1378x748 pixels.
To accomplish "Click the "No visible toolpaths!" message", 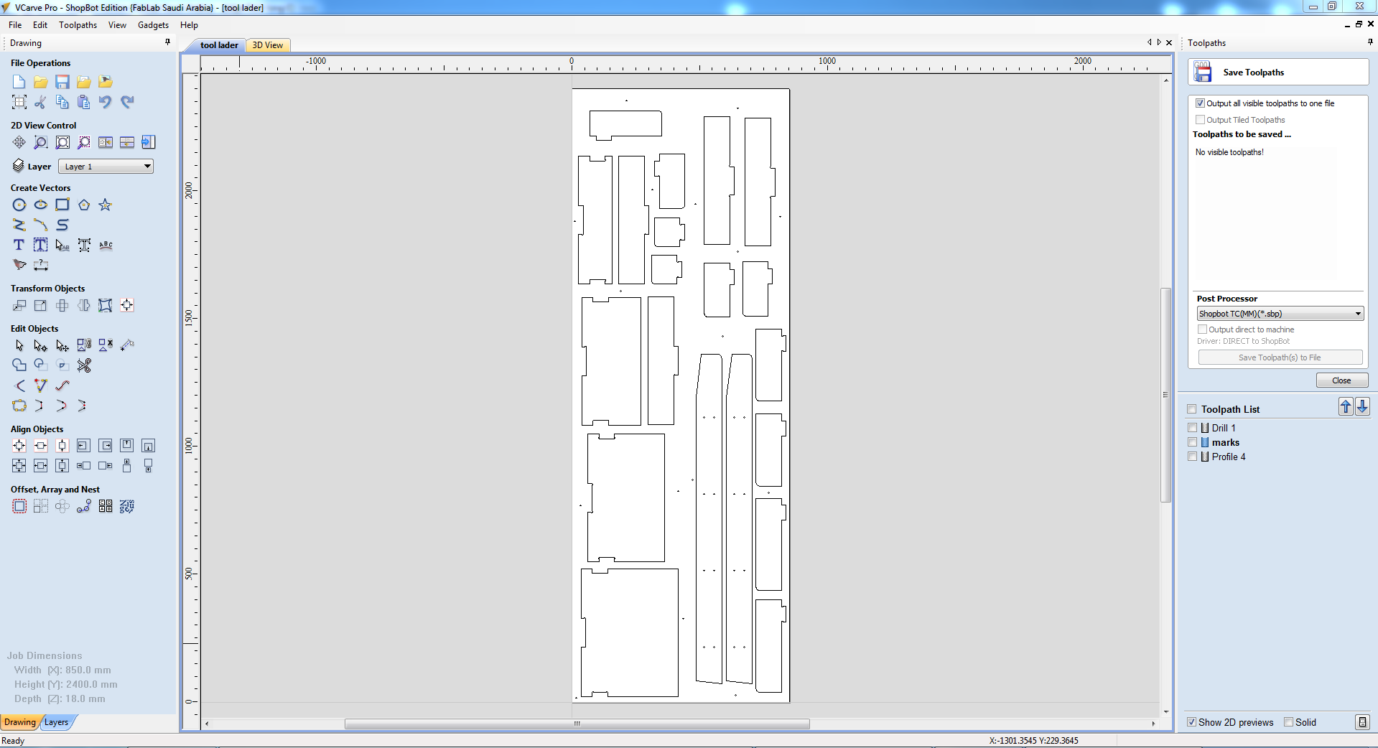I will pyautogui.click(x=1229, y=152).
